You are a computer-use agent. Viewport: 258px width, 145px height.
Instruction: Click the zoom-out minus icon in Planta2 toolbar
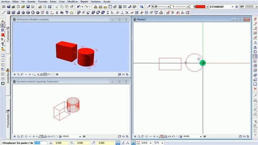[150, 137]
